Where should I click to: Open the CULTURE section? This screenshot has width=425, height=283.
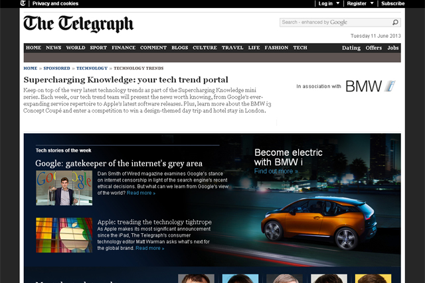[205, 48]
